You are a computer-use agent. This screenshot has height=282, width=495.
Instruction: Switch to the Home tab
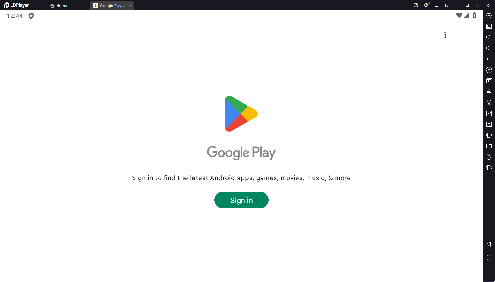58,5
